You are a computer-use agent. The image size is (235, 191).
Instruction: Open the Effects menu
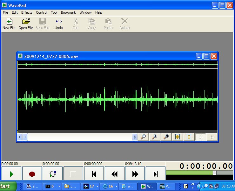[x=27, y=12]
